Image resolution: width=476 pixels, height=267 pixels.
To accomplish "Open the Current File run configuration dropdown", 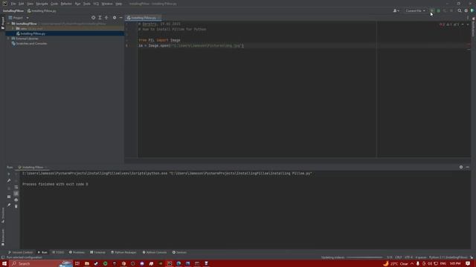I will pyautogui.click(x=415, y=10).
